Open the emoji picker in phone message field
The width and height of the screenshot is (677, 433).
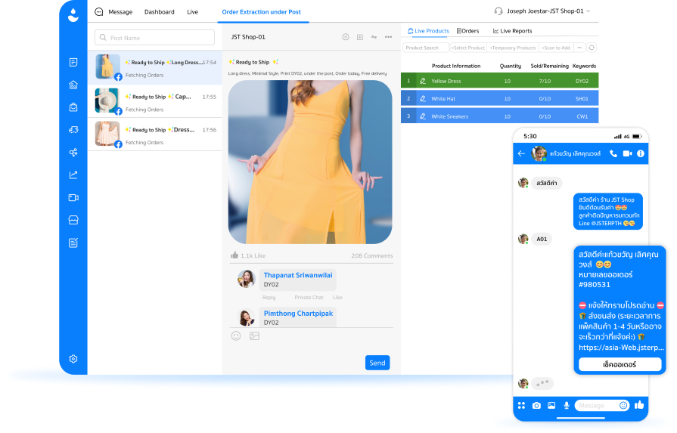623,405
